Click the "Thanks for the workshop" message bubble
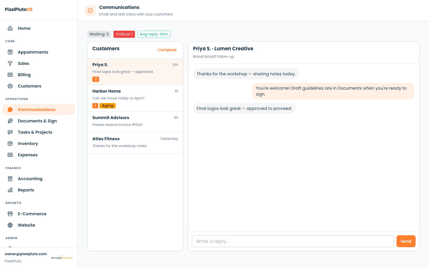 pos(246,74)
